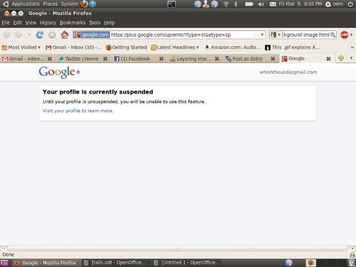Open the search engine selector dropdown

tap(275, 35)
